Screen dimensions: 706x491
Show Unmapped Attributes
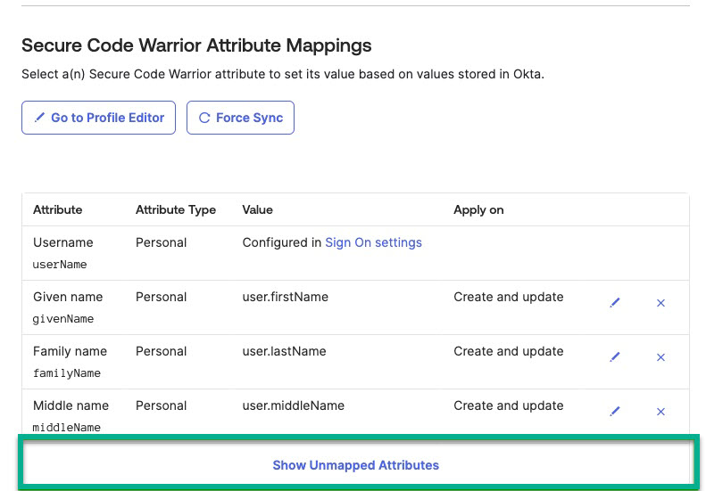click(x=356, y=465)
